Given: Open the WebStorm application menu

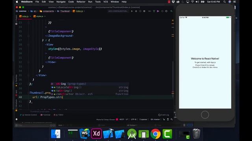Looking at the screenshot, I should pos(27,2).
